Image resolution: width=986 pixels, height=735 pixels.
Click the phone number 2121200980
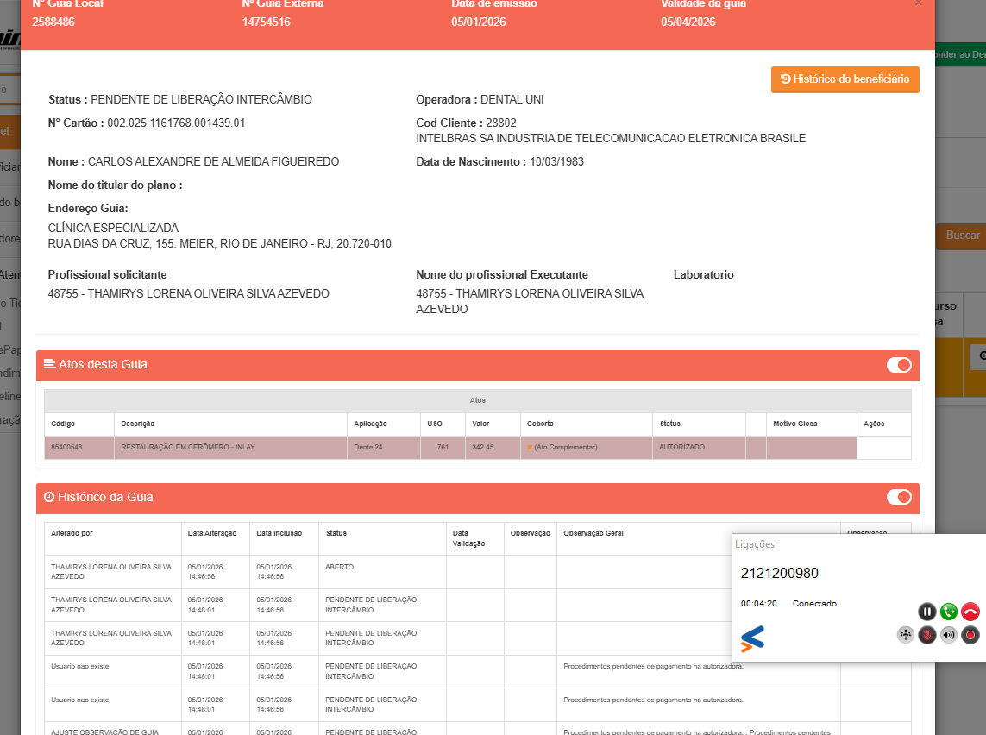779,574
